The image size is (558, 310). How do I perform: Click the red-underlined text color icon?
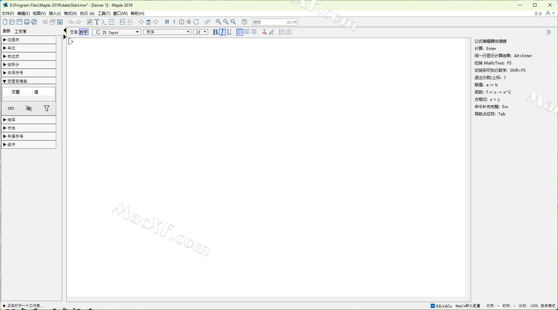(x=264, y=32)
